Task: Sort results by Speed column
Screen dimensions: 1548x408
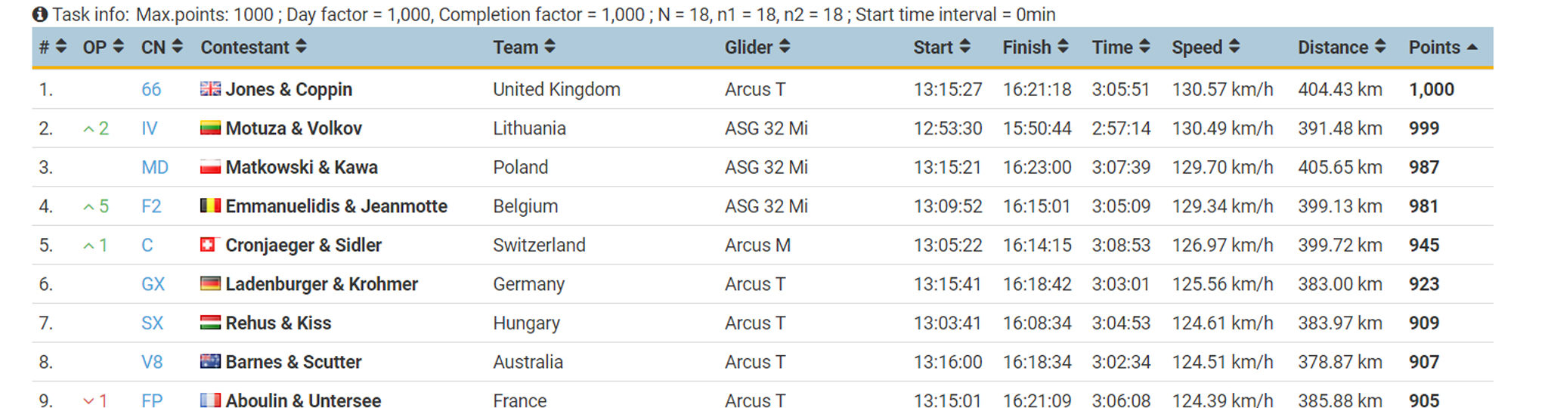Action: [x=1234, y=47]
